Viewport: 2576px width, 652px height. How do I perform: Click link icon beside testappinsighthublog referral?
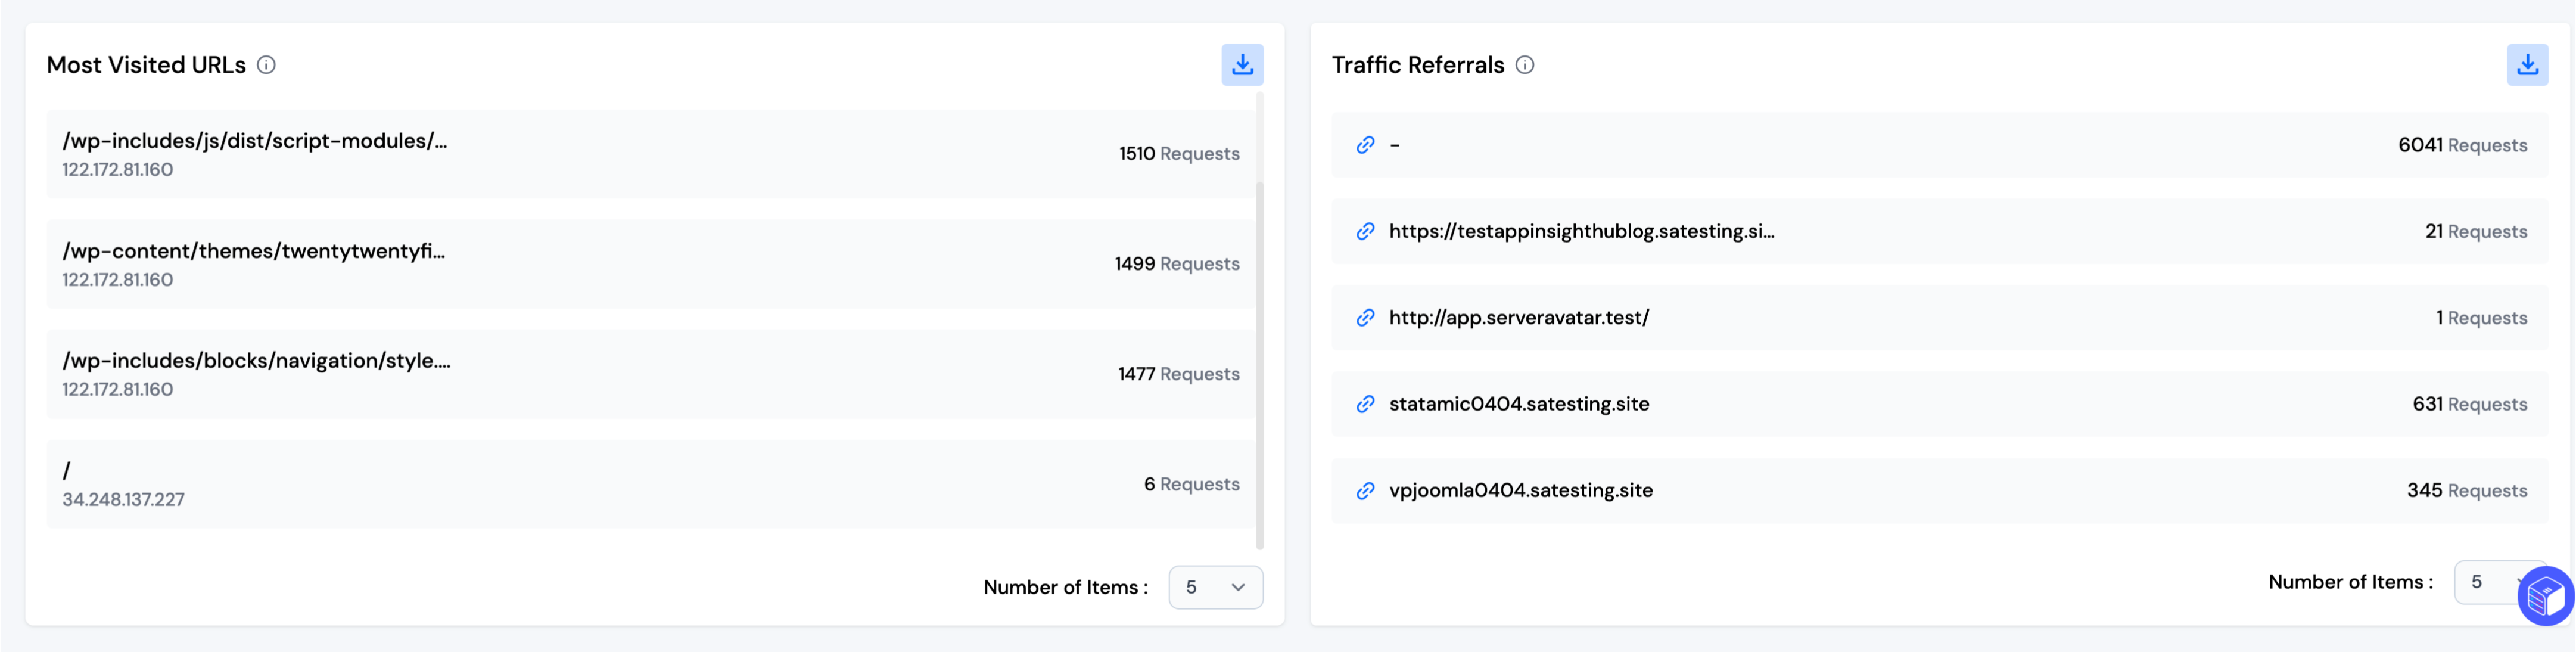[x=1365, y=231]
